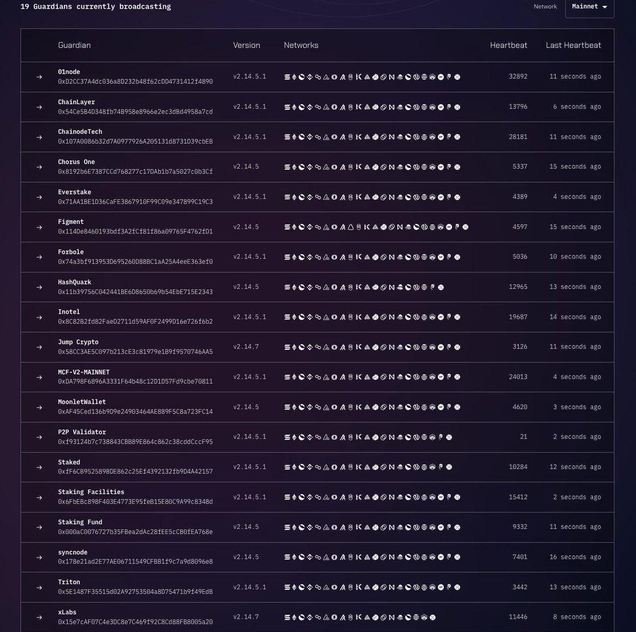Expand the Staked guardian row arrow

click(39, 467)
